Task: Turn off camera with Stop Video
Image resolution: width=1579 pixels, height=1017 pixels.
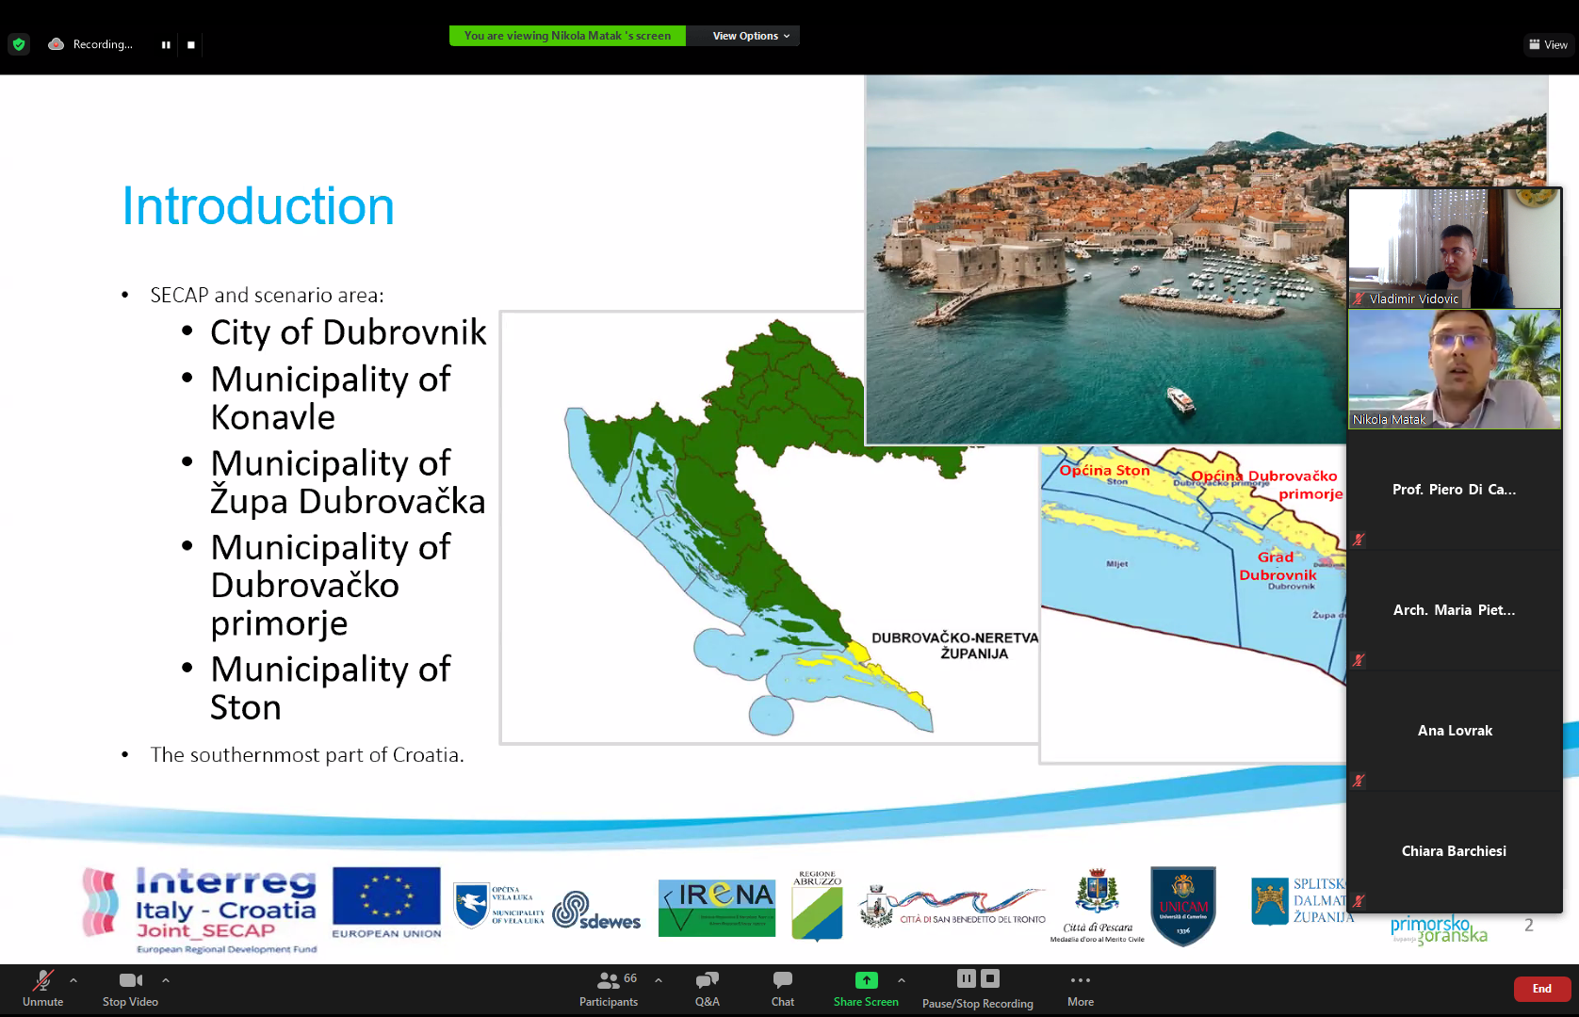Action: [130, 988]
